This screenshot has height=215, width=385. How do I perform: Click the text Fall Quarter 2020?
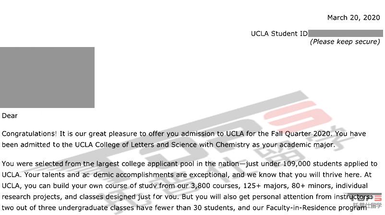point(301,134)
